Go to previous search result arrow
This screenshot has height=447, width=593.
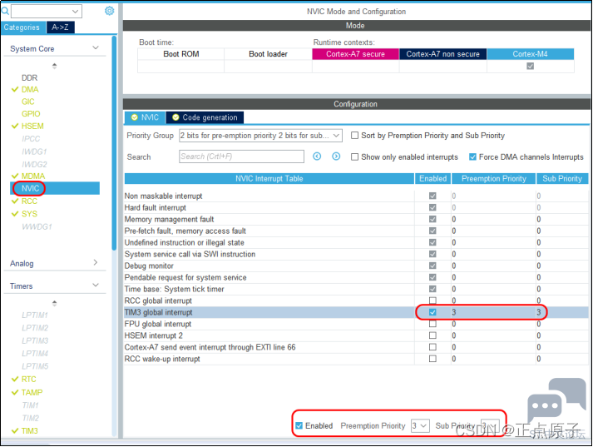click(317, 156)
